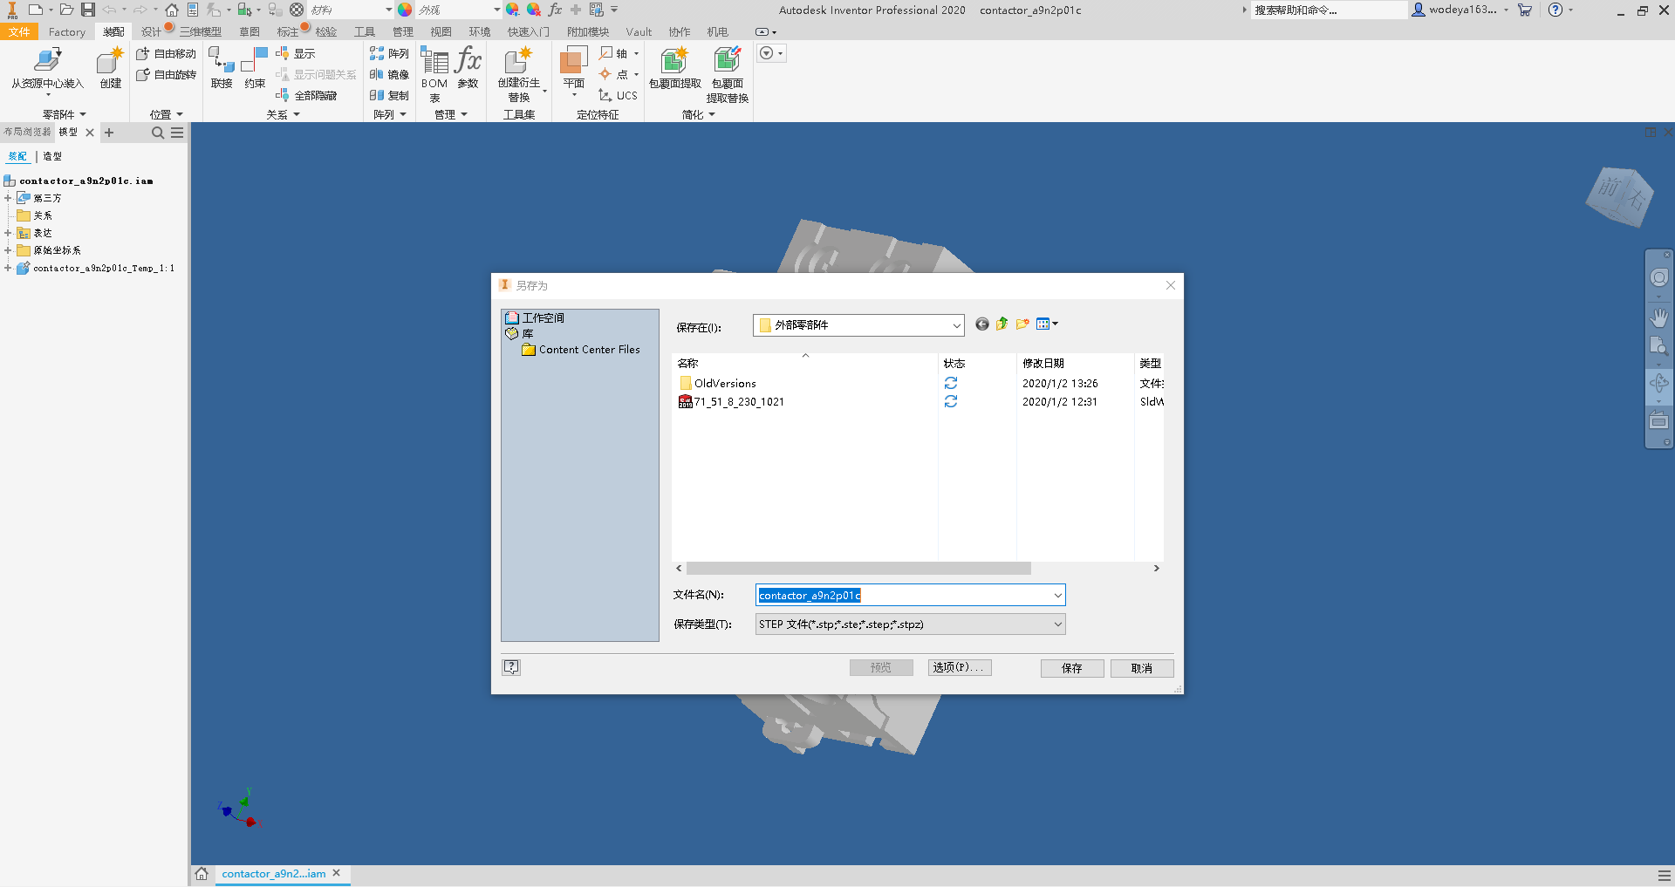Click the Shrinkwrap extract icon

pos(674,63)
